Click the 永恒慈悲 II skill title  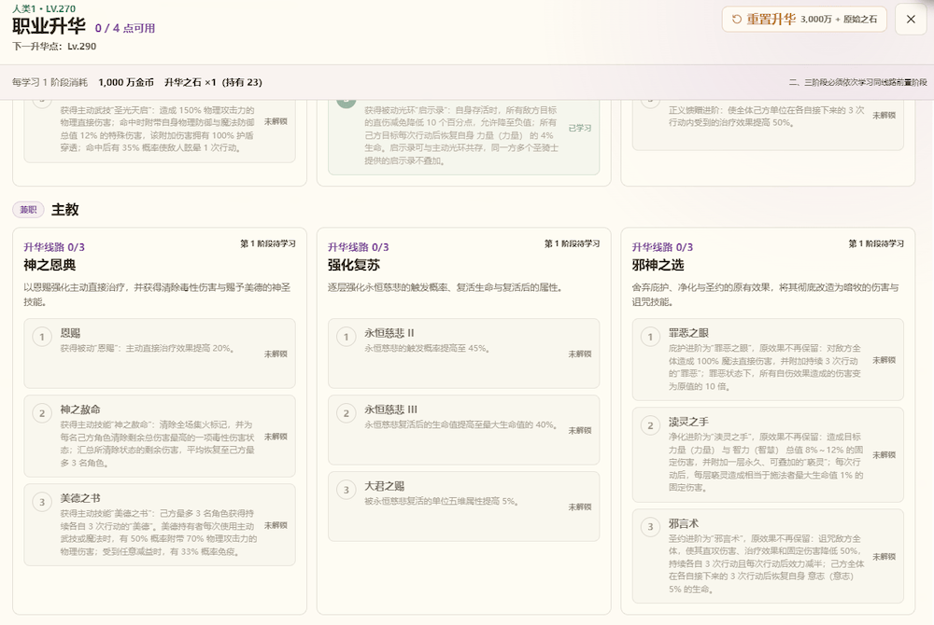[x=389, y=333]
